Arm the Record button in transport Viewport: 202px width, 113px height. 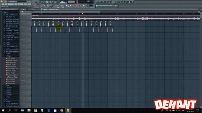51,6
